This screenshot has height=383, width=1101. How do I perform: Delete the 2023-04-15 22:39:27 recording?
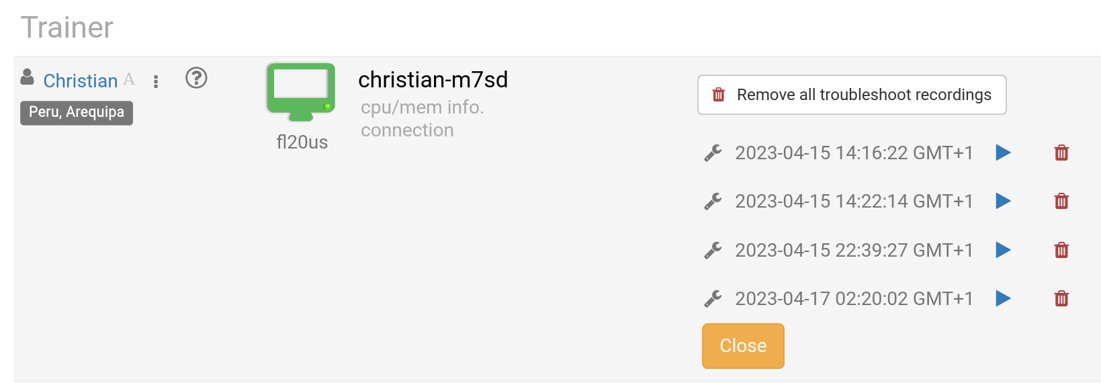click(x=1061, y=250)
